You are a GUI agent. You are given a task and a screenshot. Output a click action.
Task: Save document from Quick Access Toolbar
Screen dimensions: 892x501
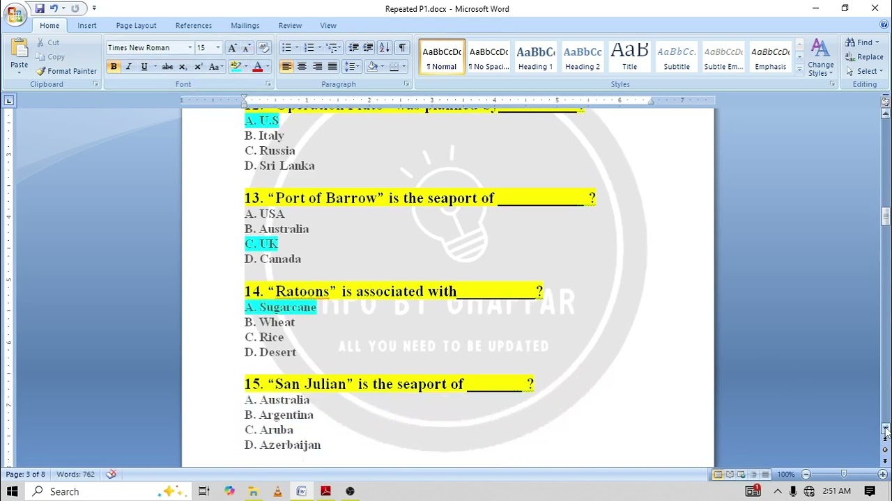[39, 8]
